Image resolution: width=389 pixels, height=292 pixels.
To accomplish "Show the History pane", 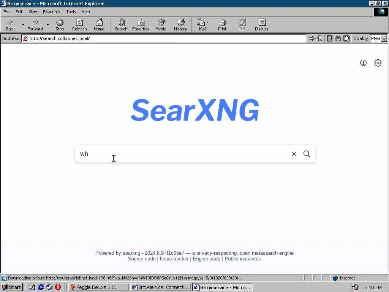I will pos(180,25).
